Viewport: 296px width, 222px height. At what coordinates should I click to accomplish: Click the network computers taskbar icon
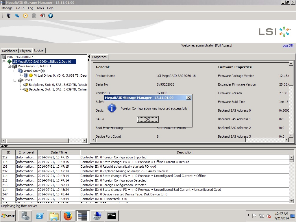coord(97,216)
